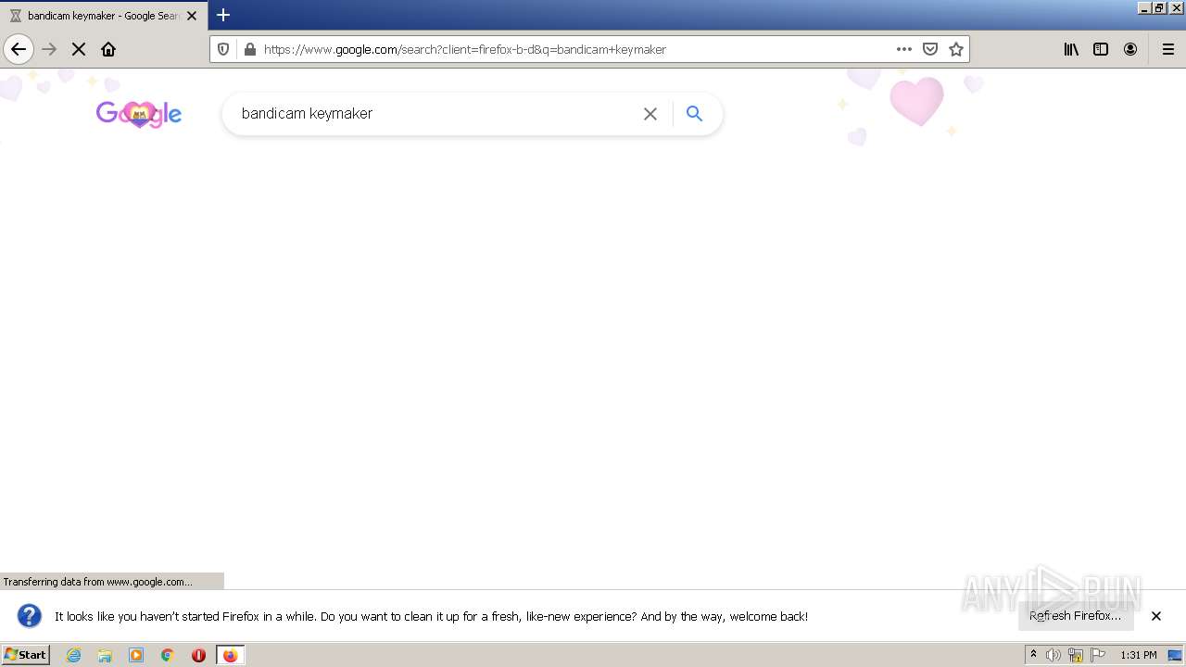Save page to Pocket
The width and height of the screenshot is (1186, 667).
pos(930,49)
